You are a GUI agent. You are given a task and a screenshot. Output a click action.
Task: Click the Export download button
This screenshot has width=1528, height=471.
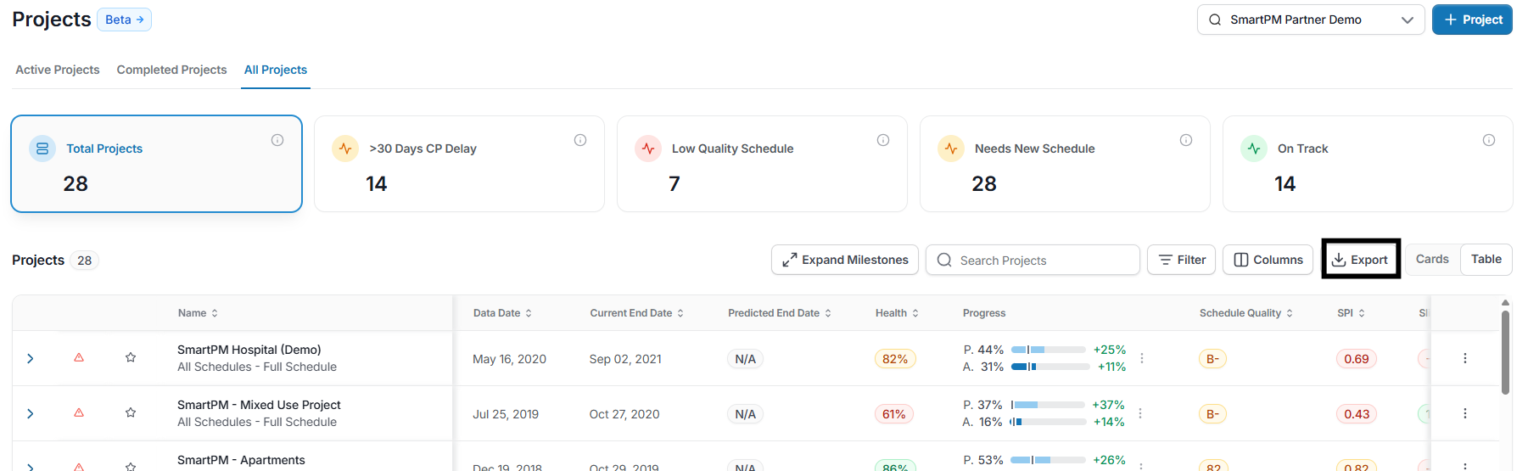click(1360, 260)
